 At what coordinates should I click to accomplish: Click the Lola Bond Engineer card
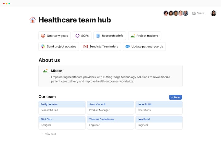click(x=159, y=122)
